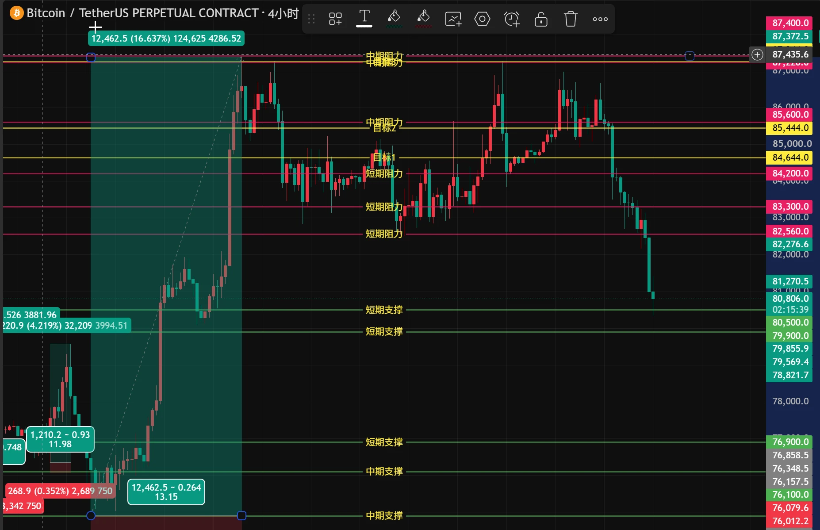Click 短期支撑 label on the 80,500 line

[384, 310]
